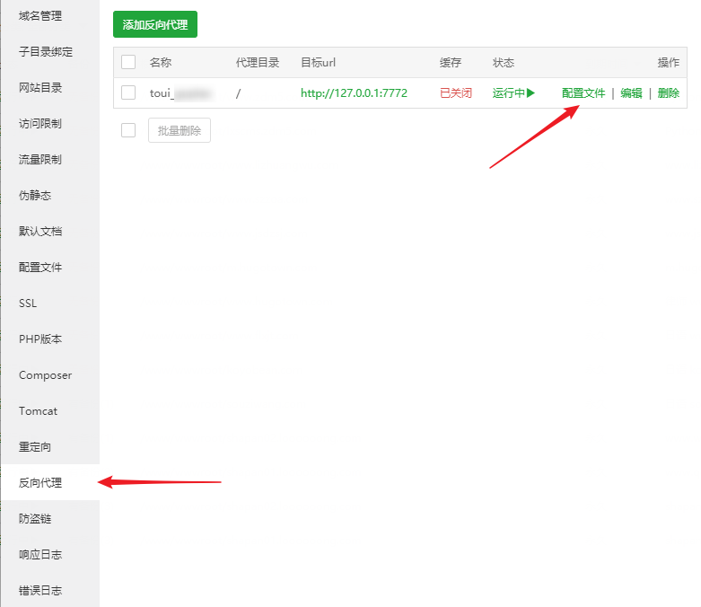Tick the checkbox for the toui_ proxy row
Viewport: 701px width, 607px height.
[128, 92]
